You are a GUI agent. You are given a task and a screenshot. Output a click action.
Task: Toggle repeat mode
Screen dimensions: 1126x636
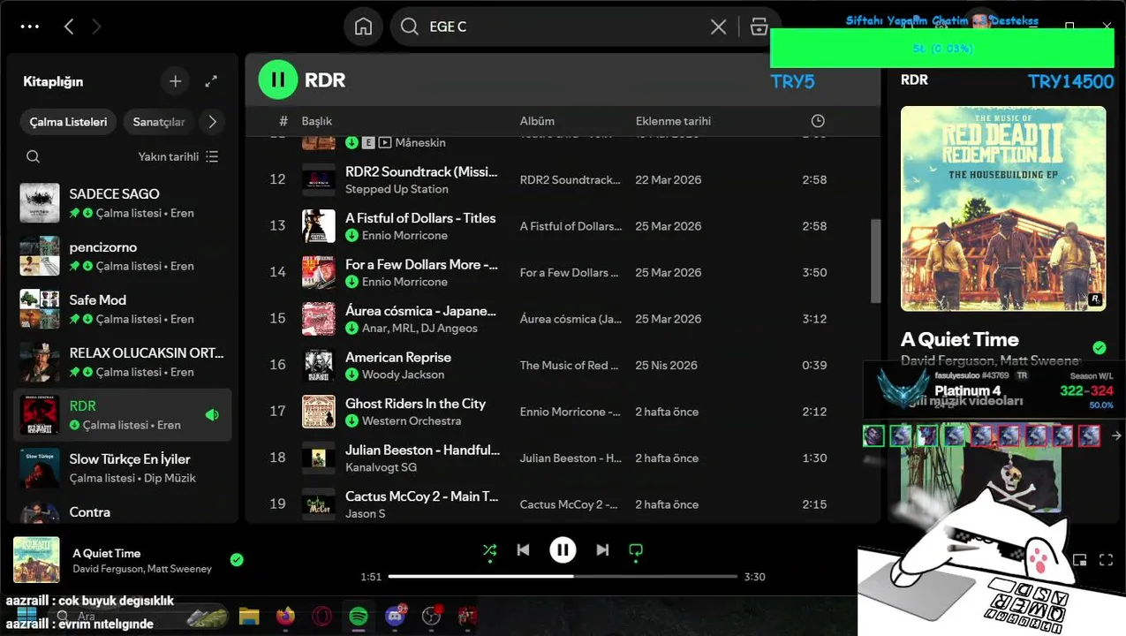pyautogui.click(x=635, y=550)
